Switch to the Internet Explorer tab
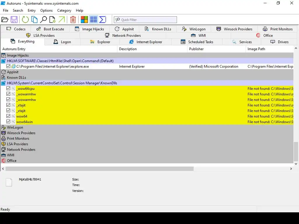 pos(145,42)
